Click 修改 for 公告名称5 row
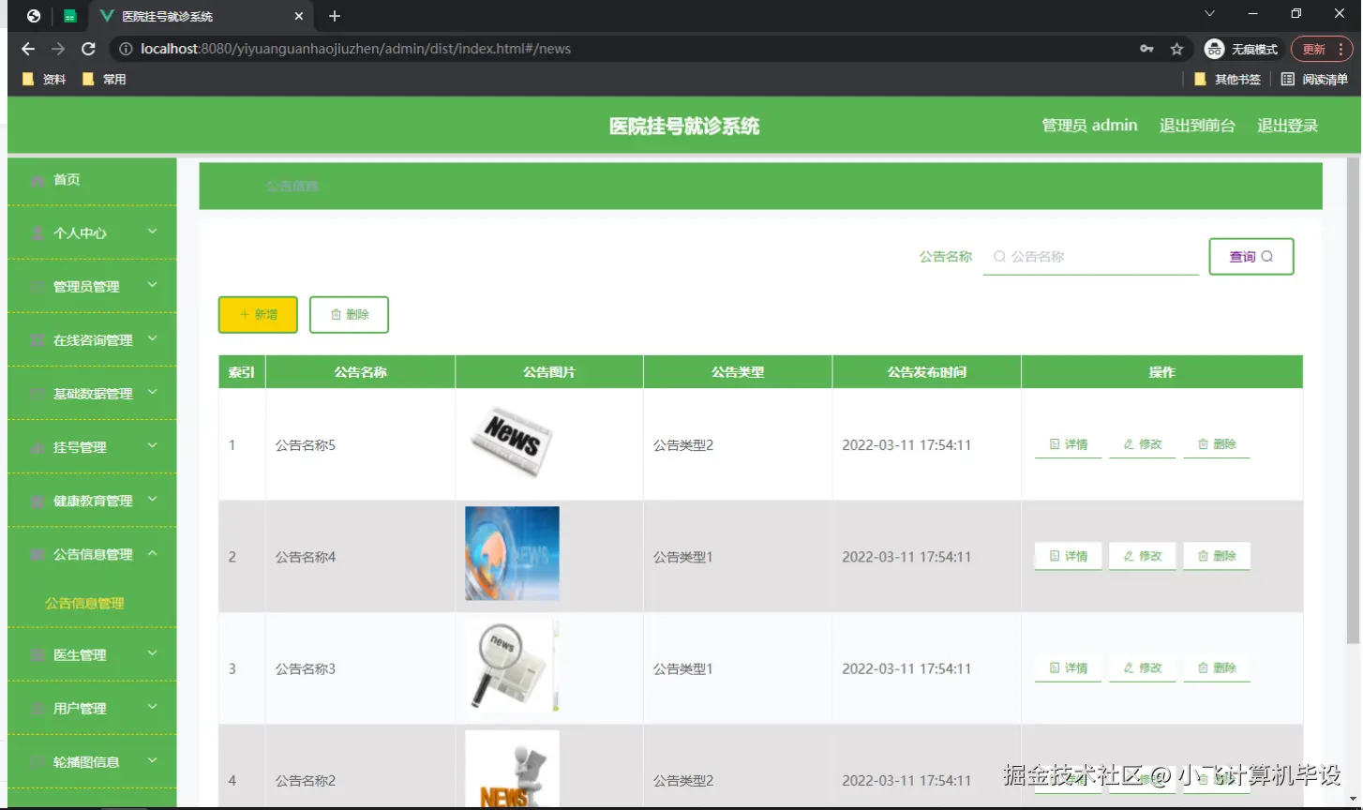Screen dimensions: 1363x810 pos(1143,444)
